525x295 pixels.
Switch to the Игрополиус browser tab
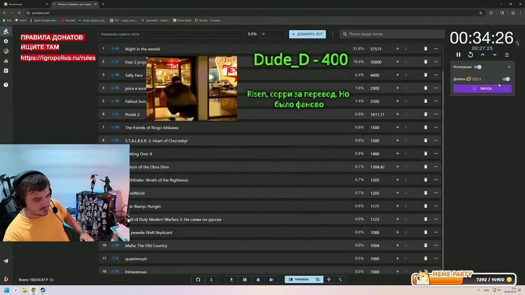(x=25, y=4)
